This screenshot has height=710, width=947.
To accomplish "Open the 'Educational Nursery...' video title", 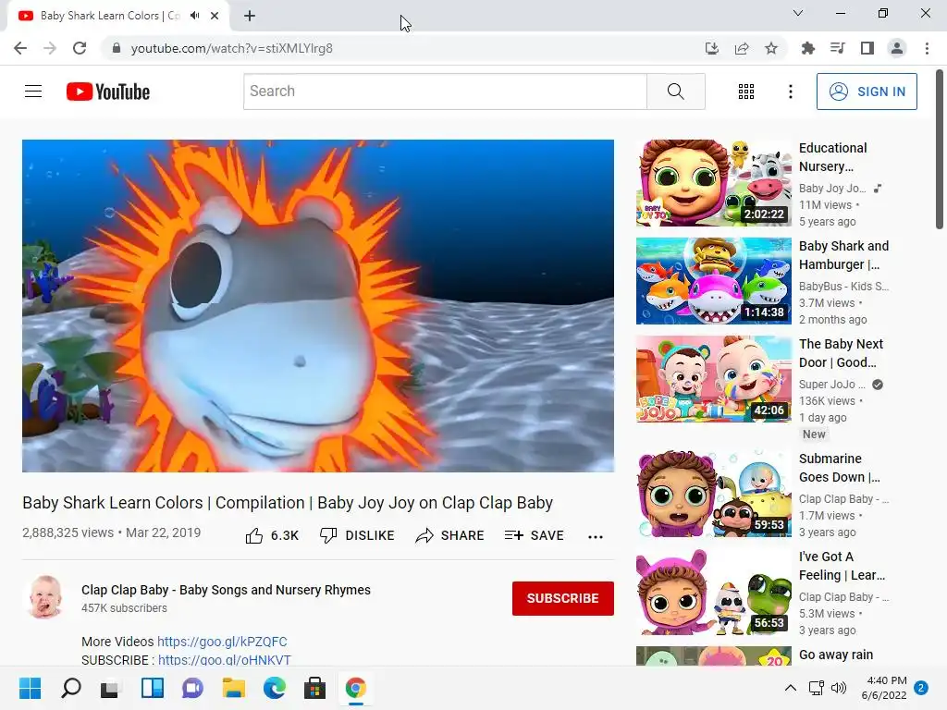I will [832, 157].
